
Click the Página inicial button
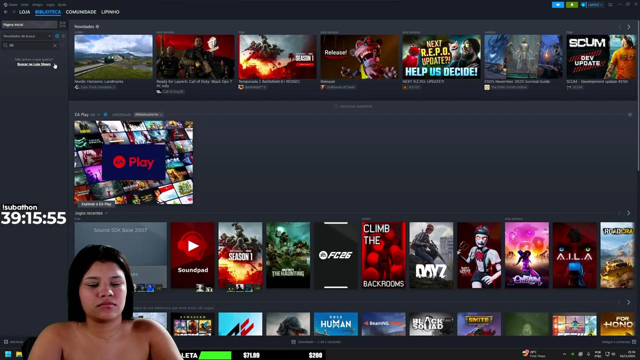click(29, 24)
